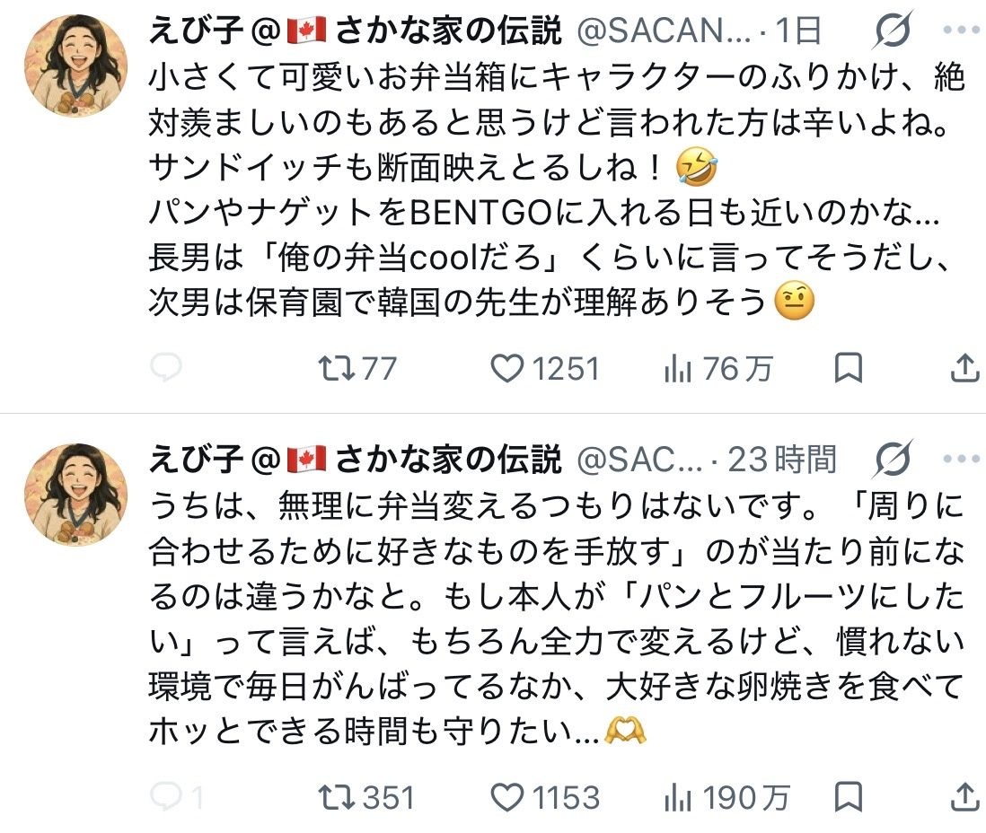View analytics showing 76万 views

pos(718,368)
